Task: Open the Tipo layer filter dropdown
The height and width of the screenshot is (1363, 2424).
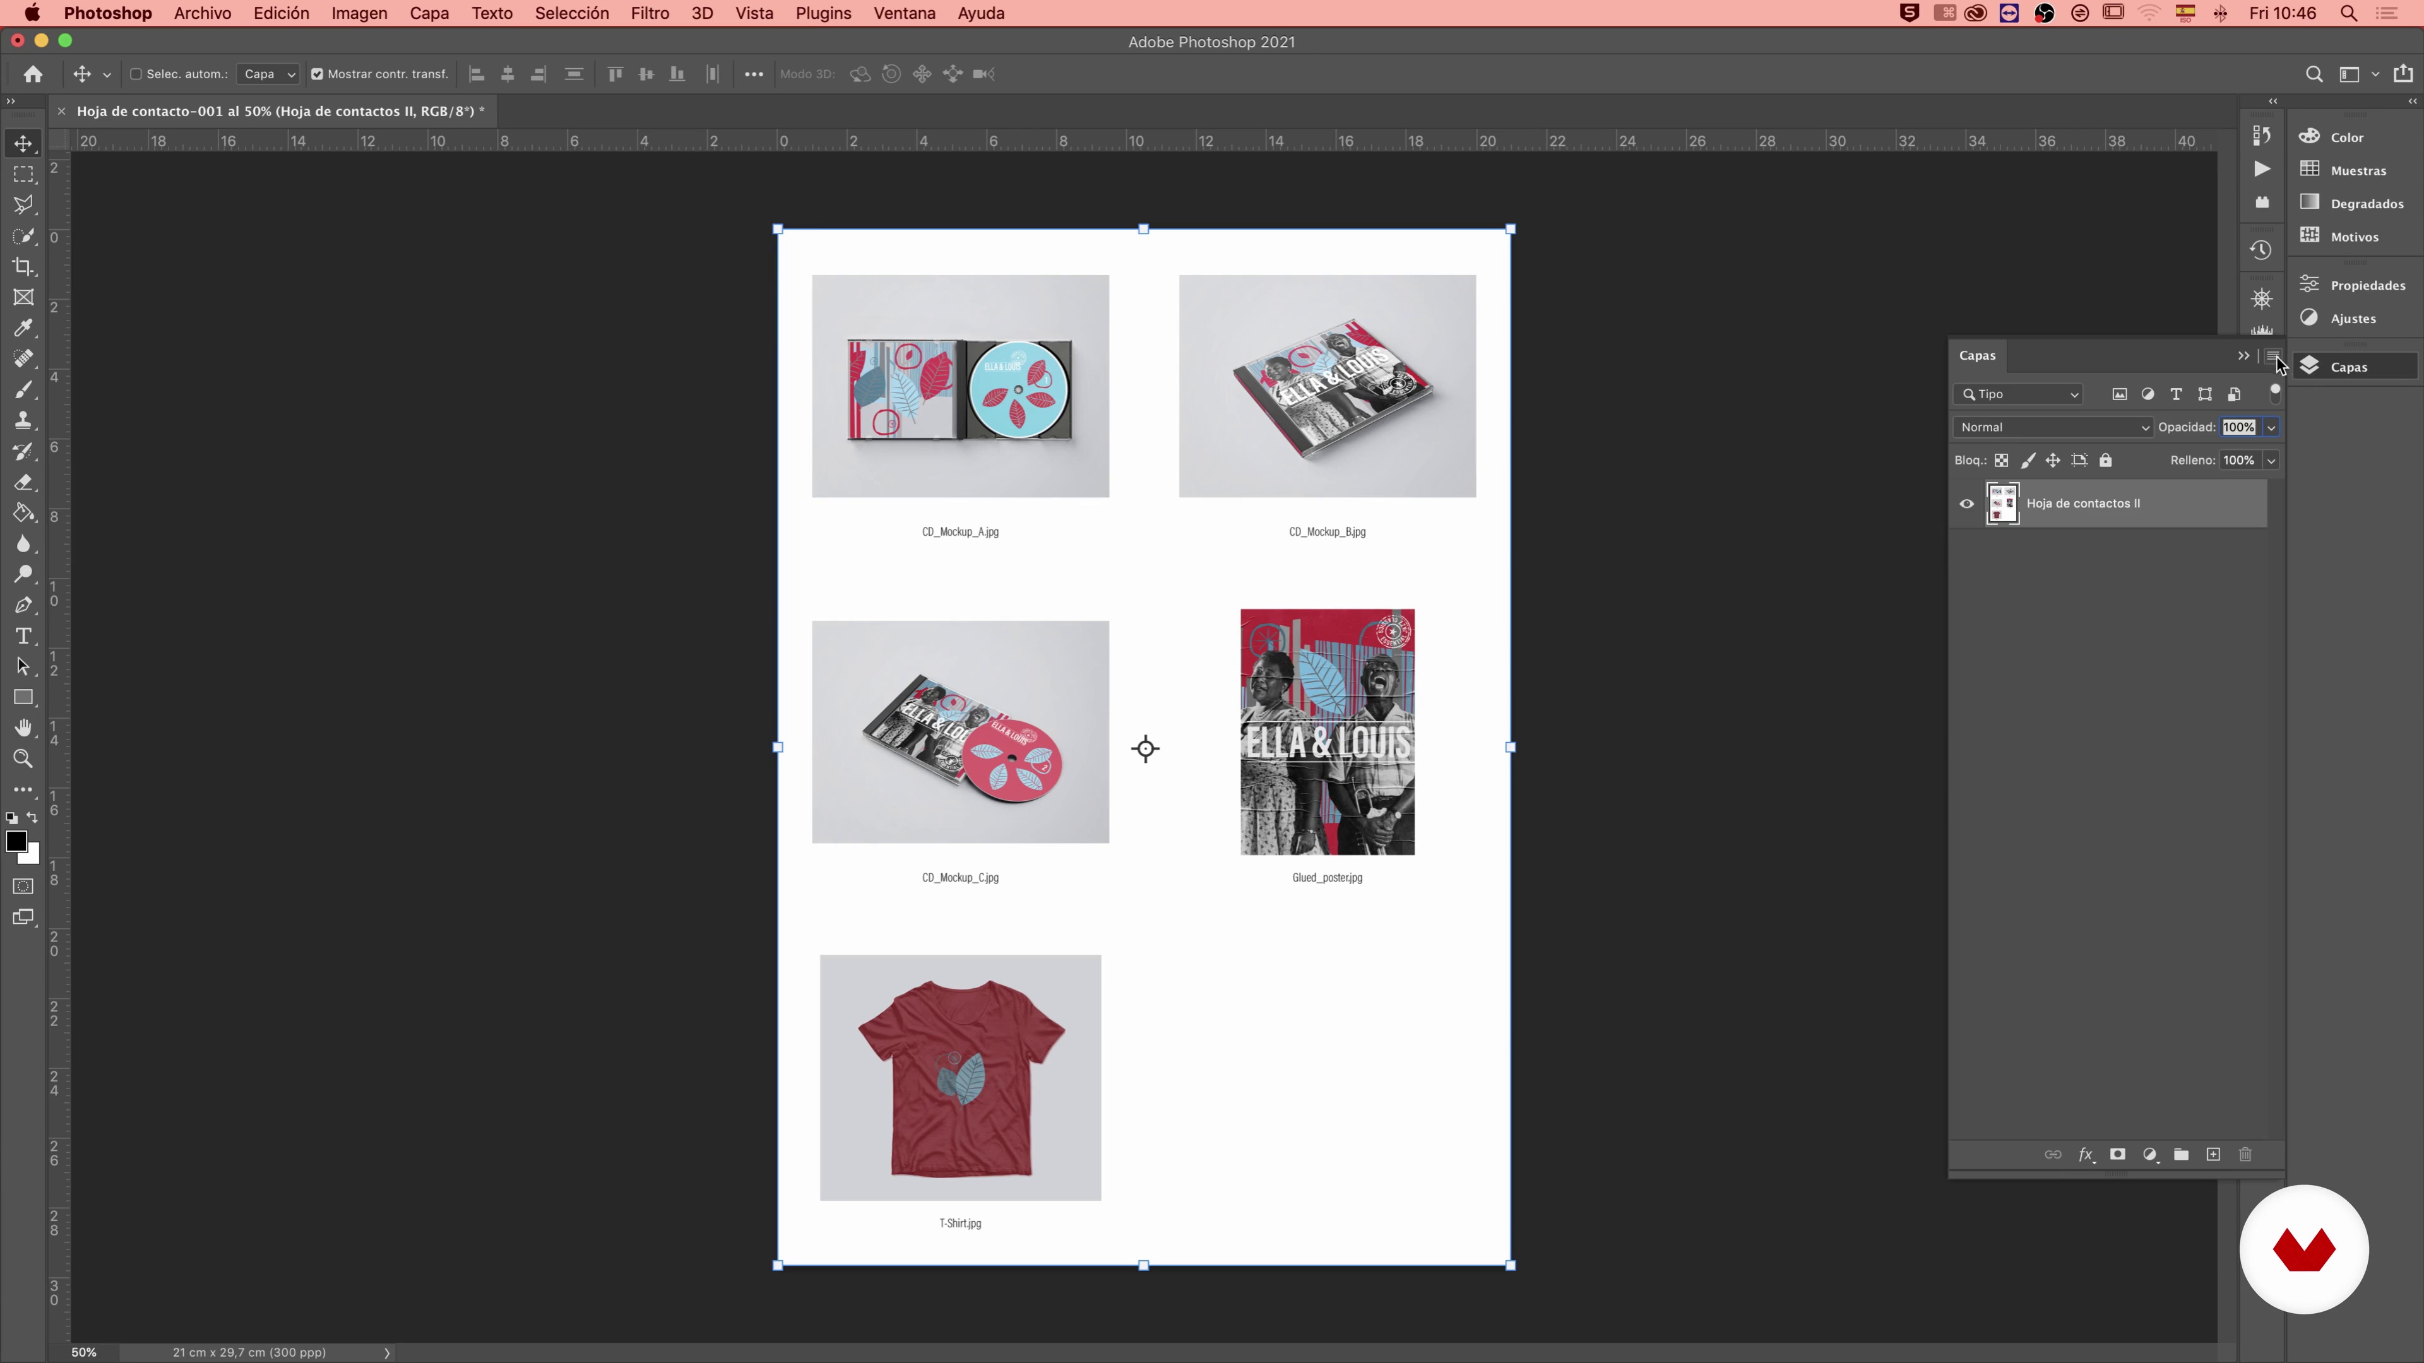Action: (2019, 394)
